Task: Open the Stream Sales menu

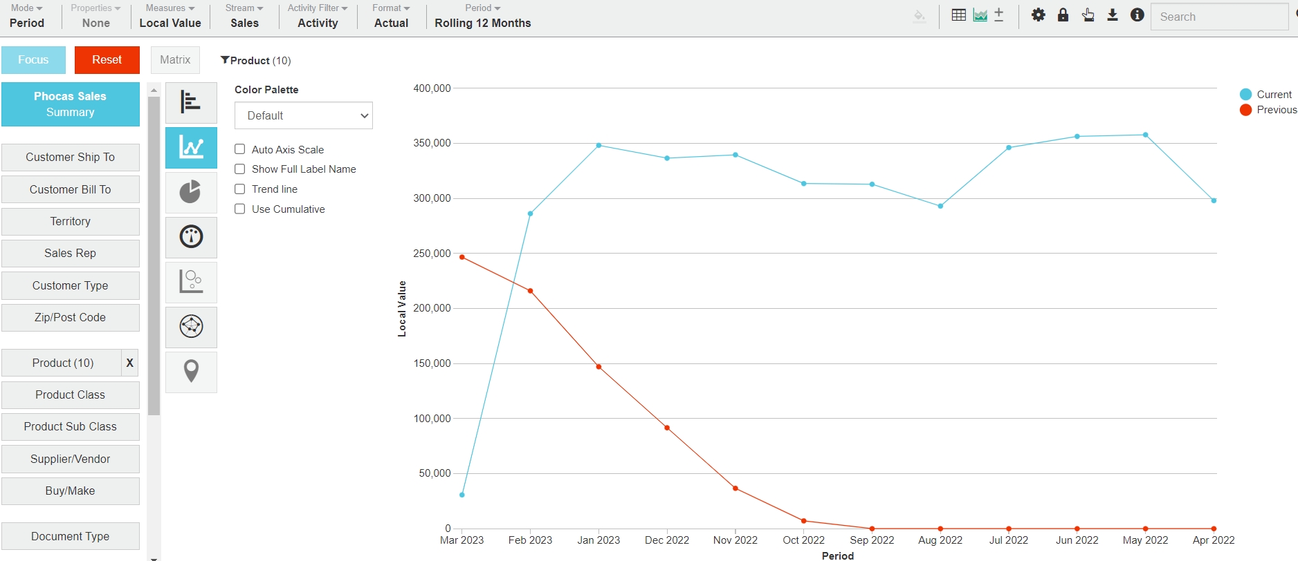Action: [x=244, y=16]
